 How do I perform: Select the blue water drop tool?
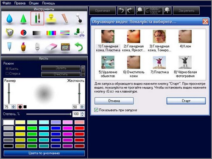click(x=9, y=18)
